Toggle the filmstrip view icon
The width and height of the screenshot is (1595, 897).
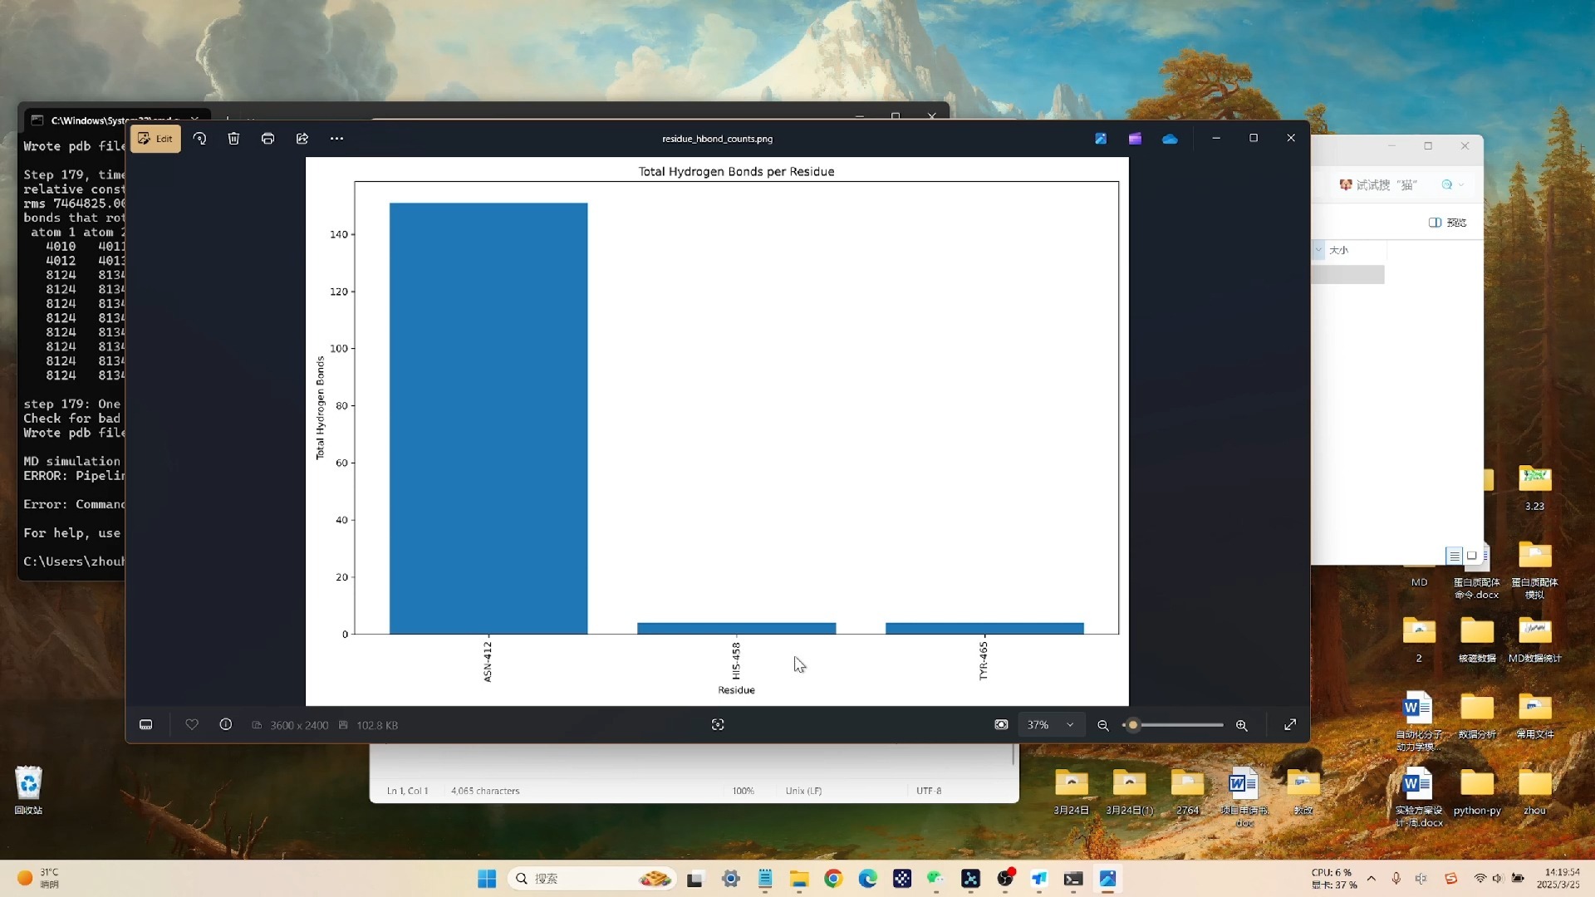[146, 725]
